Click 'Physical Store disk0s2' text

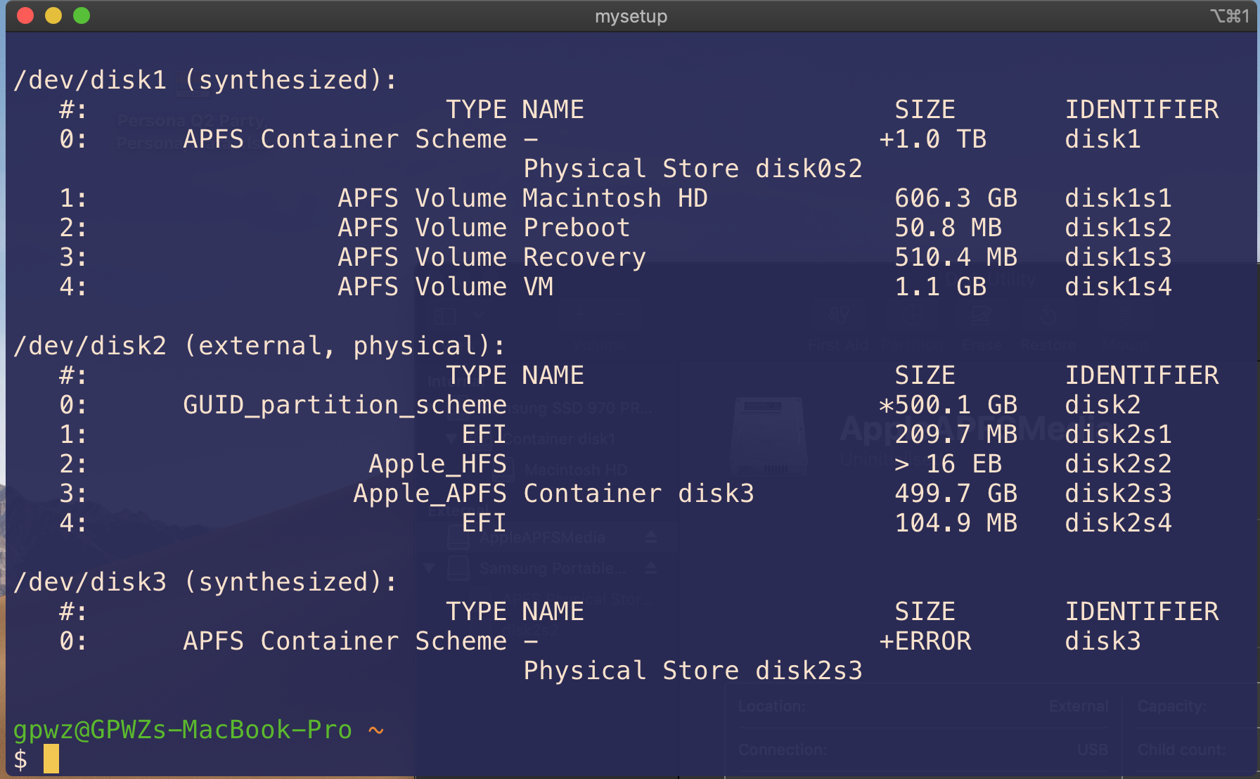pos(693,169)
